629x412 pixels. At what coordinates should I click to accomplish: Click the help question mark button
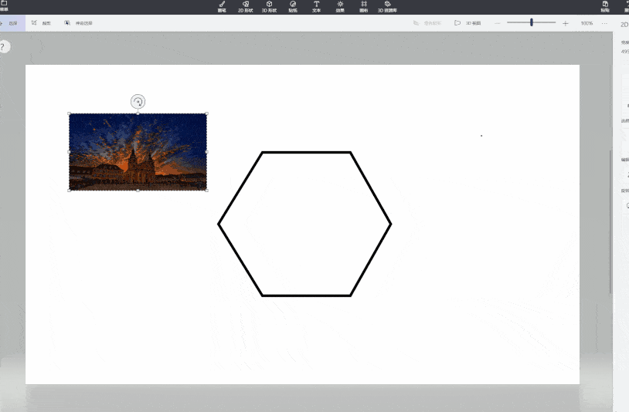pos(3,47)
